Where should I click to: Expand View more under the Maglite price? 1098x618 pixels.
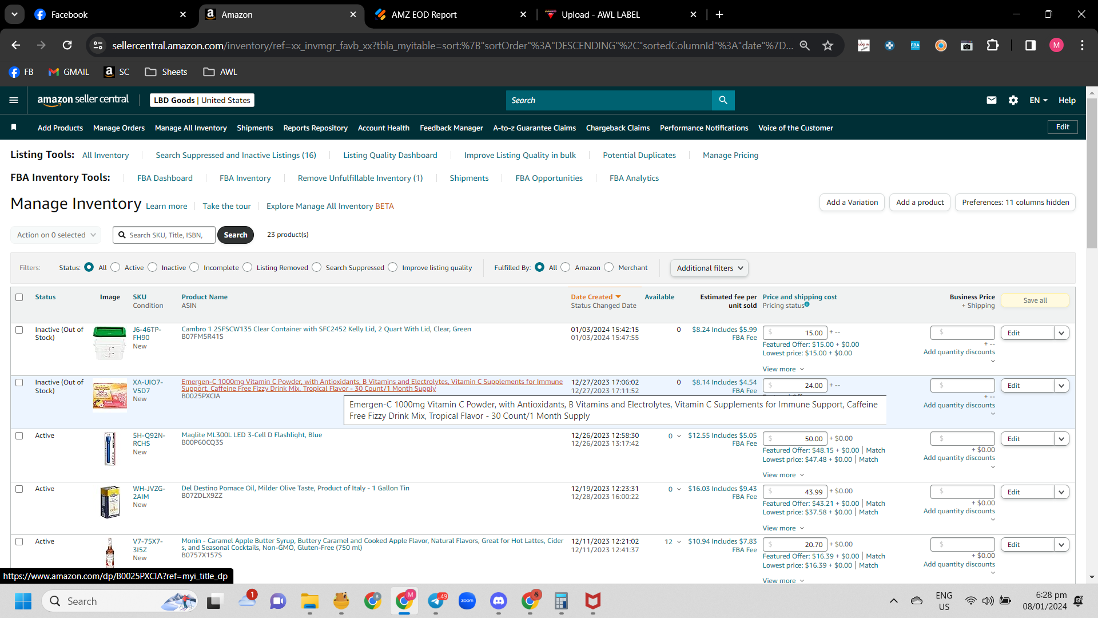coord(783,475)
